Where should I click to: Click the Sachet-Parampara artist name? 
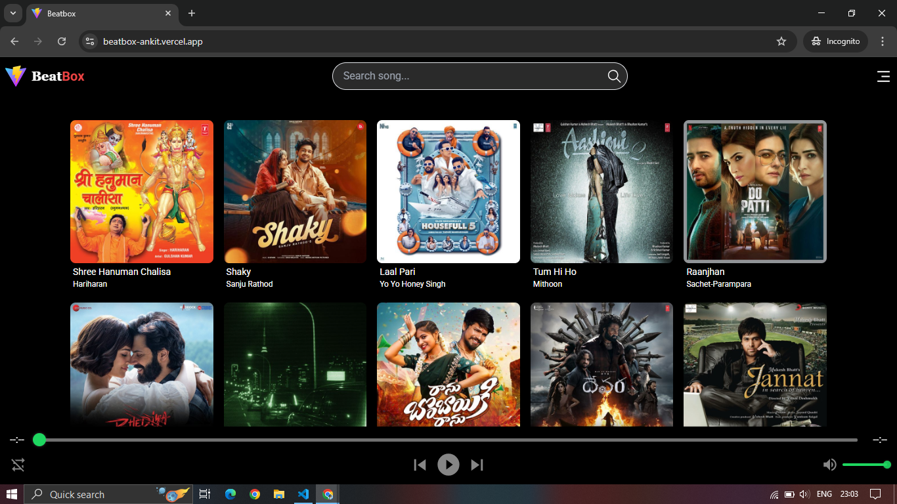pyautogui.click(x=719, y=284)
